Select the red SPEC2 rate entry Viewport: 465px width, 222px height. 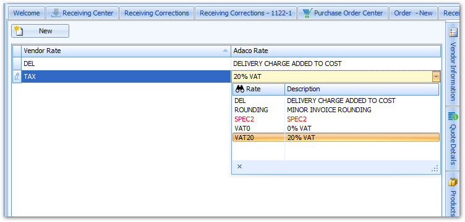point(336,119)
